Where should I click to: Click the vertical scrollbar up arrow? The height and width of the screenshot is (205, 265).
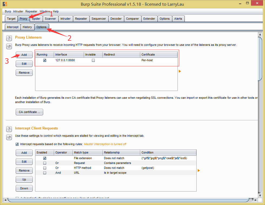point(260,34)
